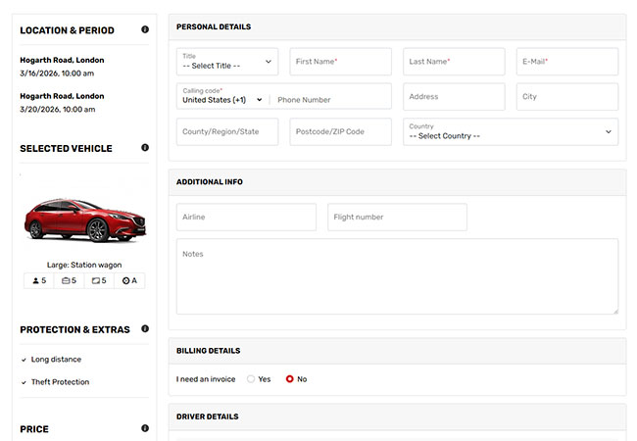The width and height of the screenshot is (637, 441).
Task: Click the Flight number field
Action: [397, 218]
